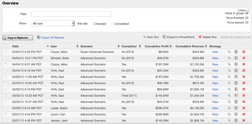Open strategy View link for Jensen, Jack

[x=215, y=121]
